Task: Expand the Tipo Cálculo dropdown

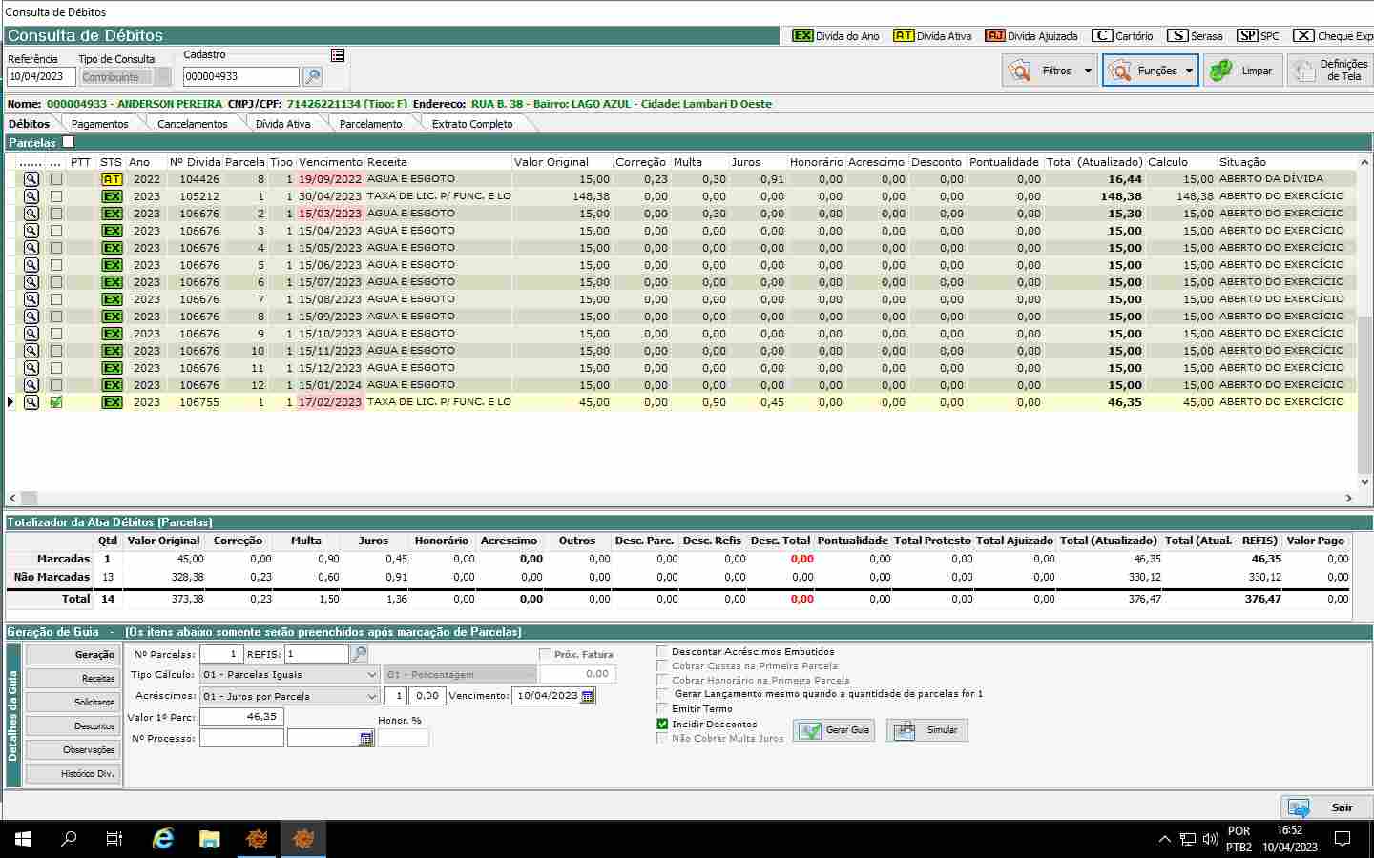Action: (372, 675)
